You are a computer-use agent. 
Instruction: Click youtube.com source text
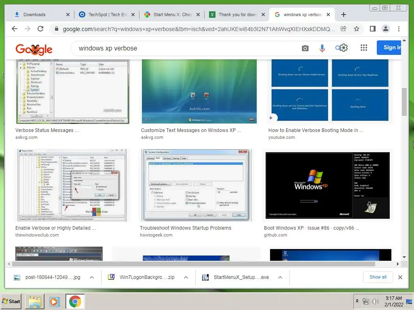(x=281, y=137)
